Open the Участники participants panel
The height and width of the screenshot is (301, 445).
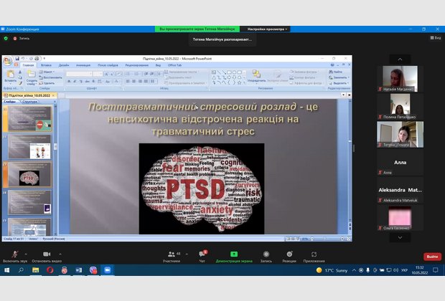coord(171,254)
